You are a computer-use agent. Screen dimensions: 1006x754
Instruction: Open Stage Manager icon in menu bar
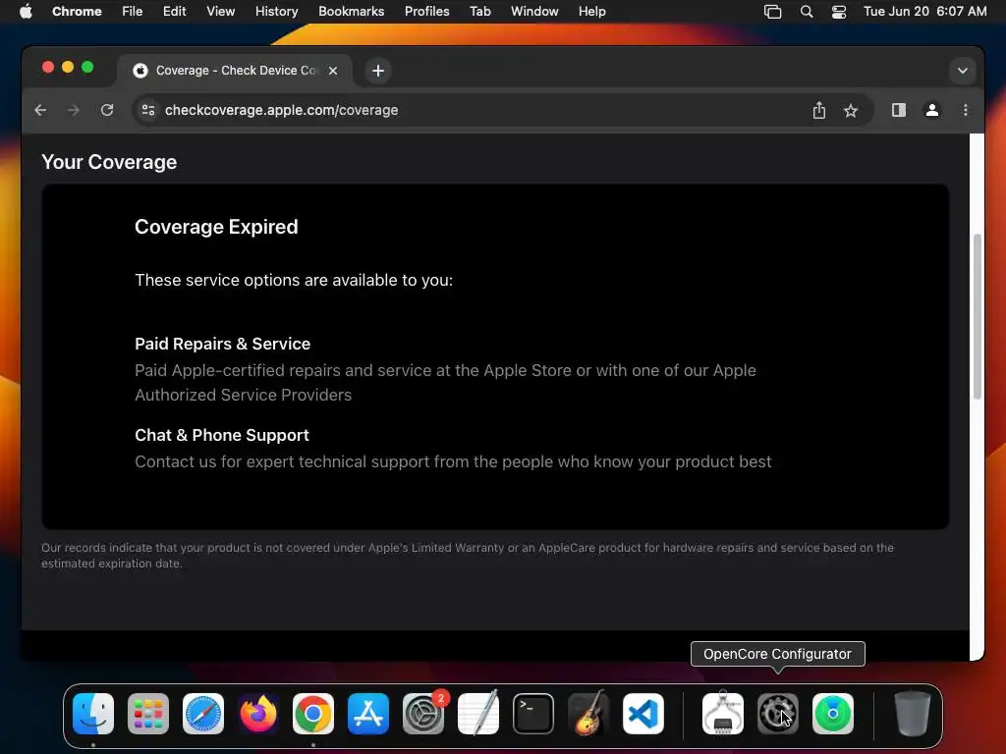click(772, 12)
